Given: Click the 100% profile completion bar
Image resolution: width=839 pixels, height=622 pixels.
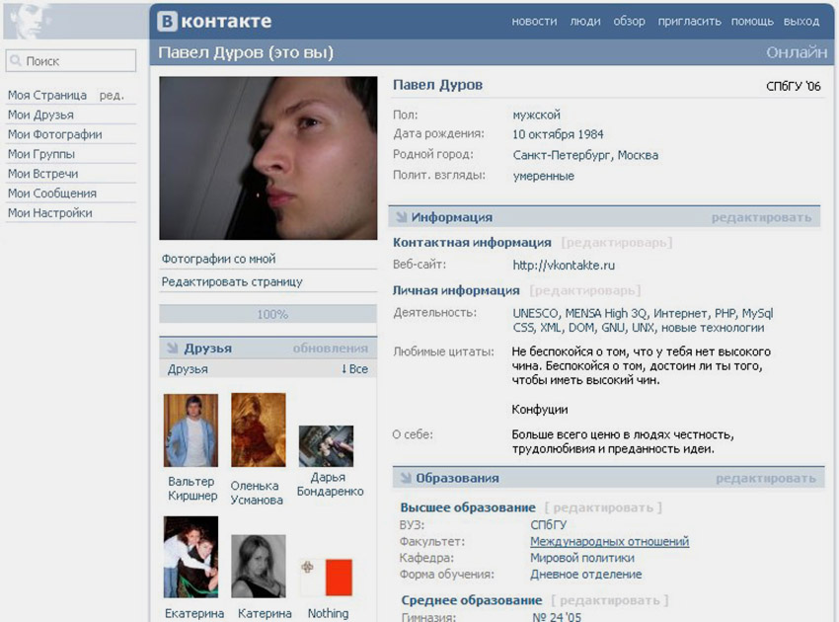Looking at the screenshot, I should click(x=268, y=314).
